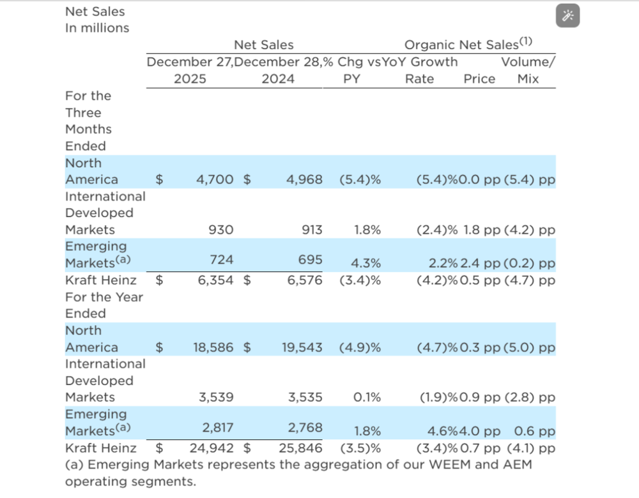Image resolution: width=639 pixels, height=498 pixels.
Task: Select the 'For the Three Months Ended' row label
Action: coord(88,121)
